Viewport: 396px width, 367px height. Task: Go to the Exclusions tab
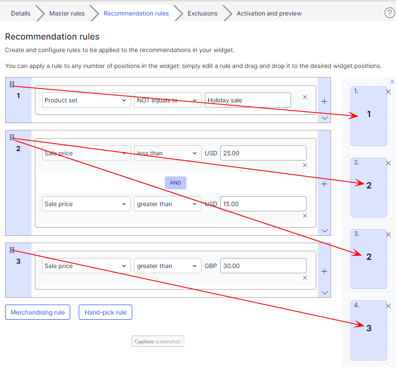tap(203, 13)
